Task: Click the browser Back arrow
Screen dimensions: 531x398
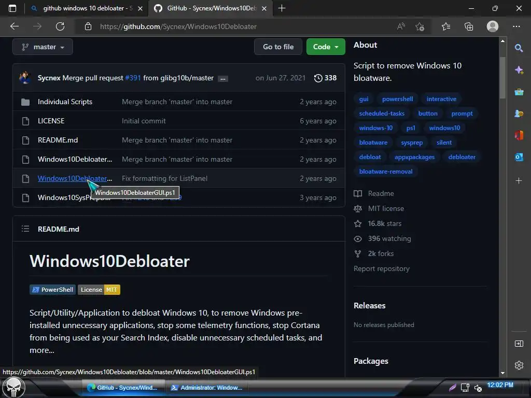Action: pyautogui.click(x=14, y=26)
